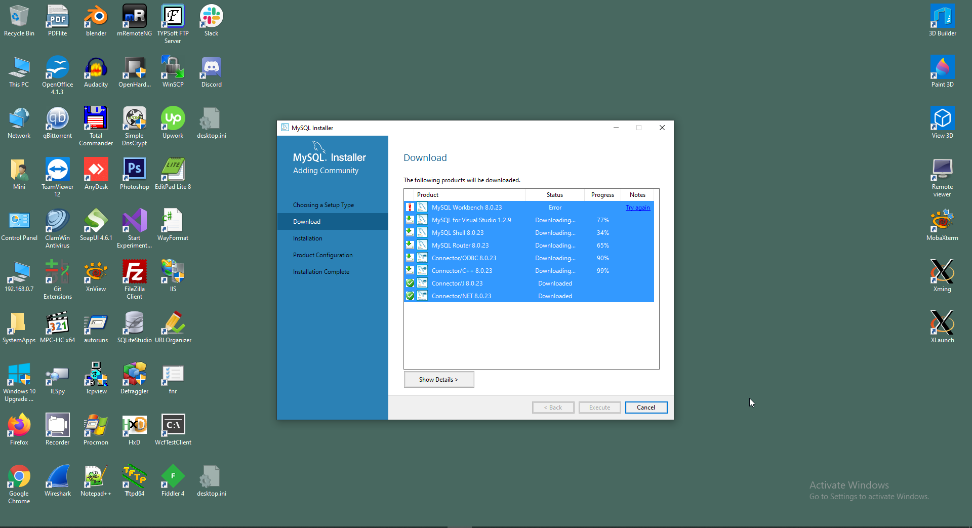Select the ILSpy desktop shortcut
Viewport: 972px width, 528px height.
click(58, 379)
